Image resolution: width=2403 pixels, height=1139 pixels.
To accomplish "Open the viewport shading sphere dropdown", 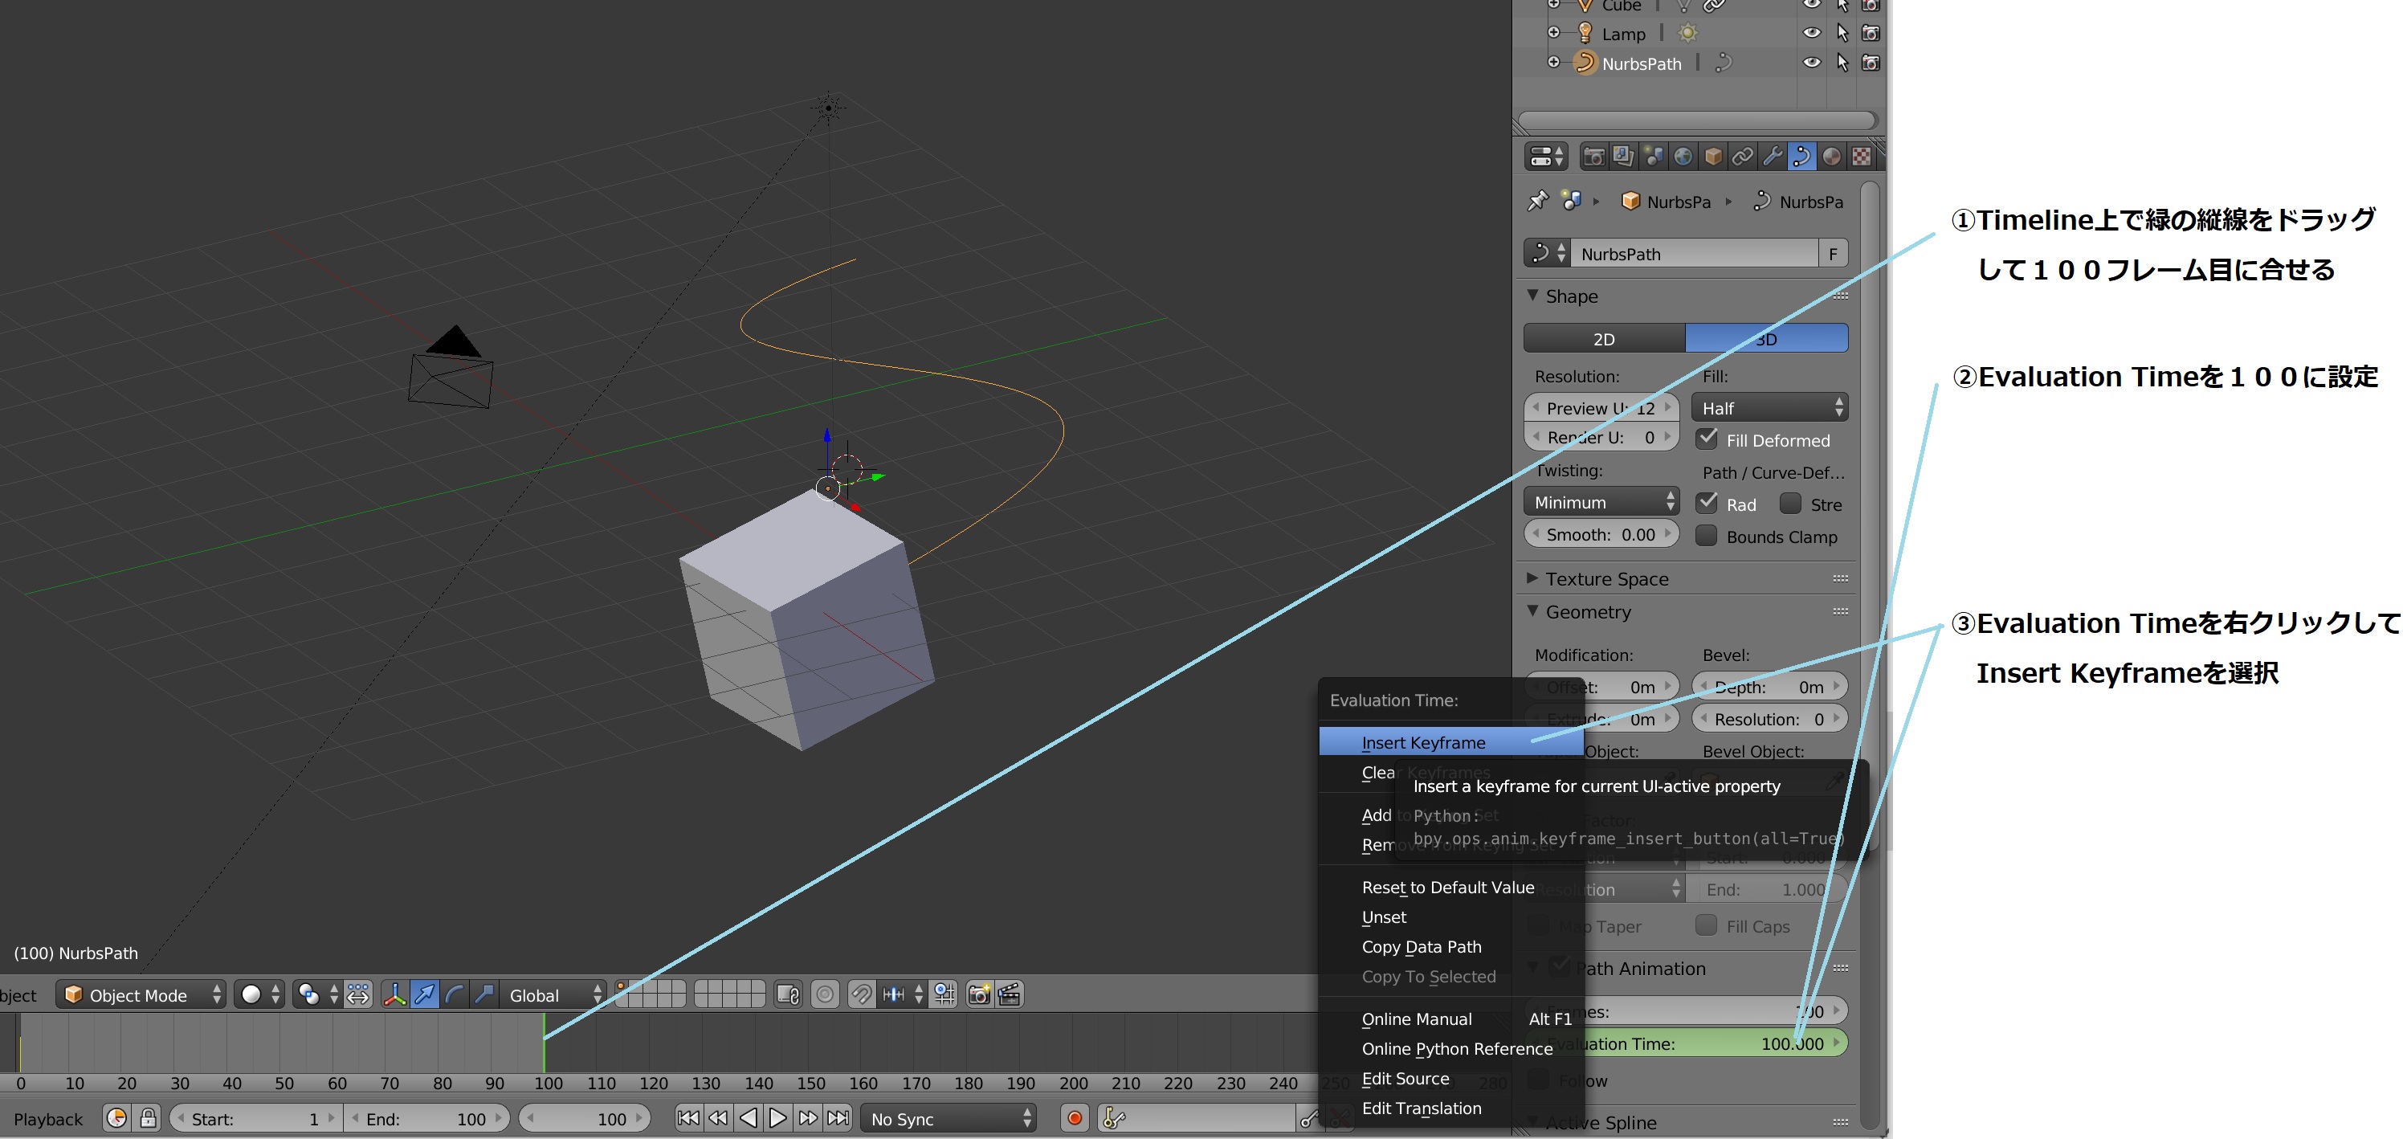I will [x=260, y=994].
